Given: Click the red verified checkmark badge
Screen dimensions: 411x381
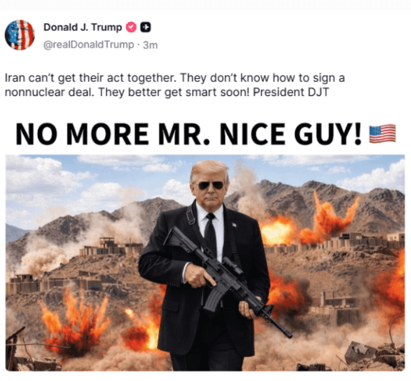Looking at the screenshot, I should pos(131,27).
